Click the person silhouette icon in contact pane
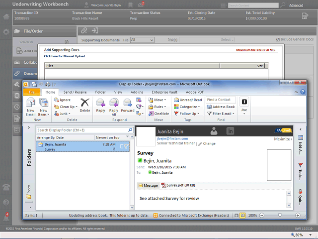318x239 pixels. pos(214,131)
